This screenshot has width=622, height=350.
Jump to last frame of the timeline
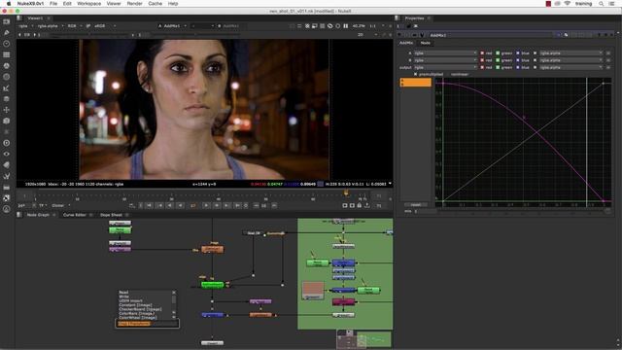(237, 205)
